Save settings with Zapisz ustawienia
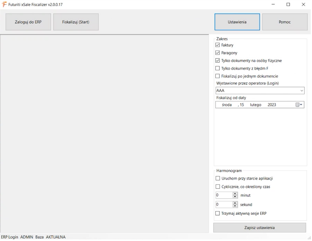Viewport: 312px width, 241px height. [259, 228]
